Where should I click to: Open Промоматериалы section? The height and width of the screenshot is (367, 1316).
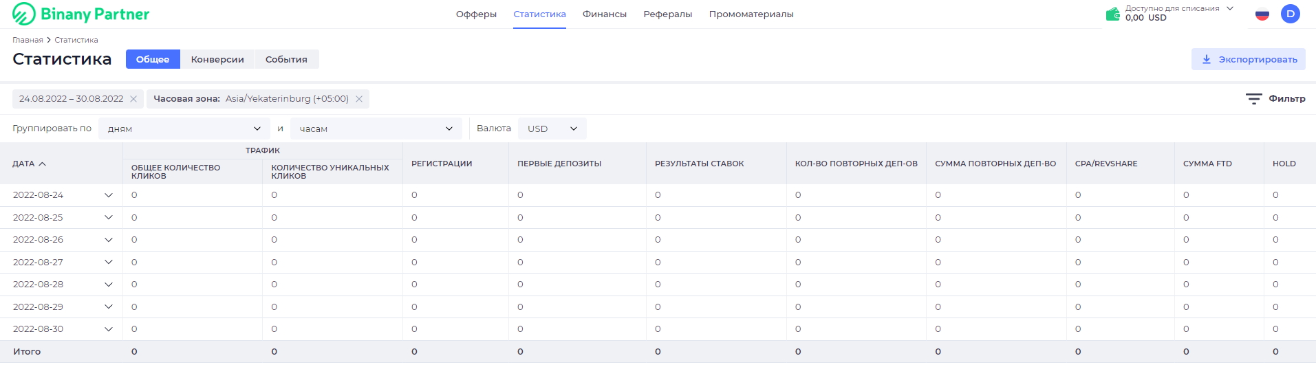751,14
